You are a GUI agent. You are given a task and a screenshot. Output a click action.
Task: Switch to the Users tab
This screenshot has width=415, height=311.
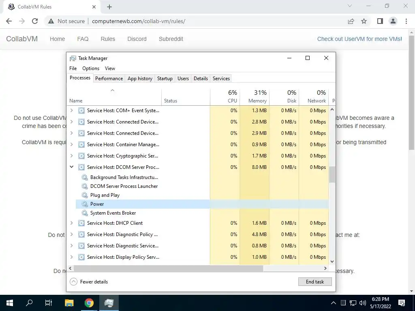coord(183,79)
